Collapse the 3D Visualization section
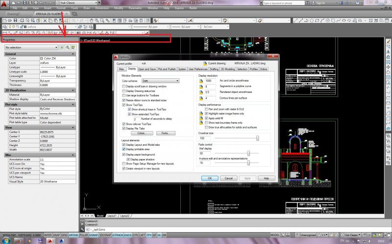Viewport: 392px width, 244px height. (73, 90)
